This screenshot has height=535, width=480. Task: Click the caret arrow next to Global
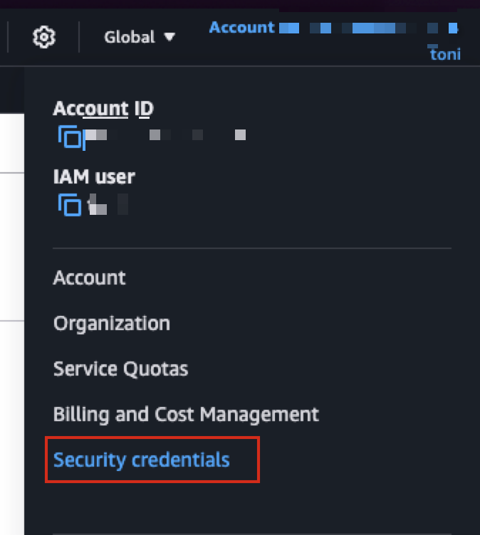169,36
